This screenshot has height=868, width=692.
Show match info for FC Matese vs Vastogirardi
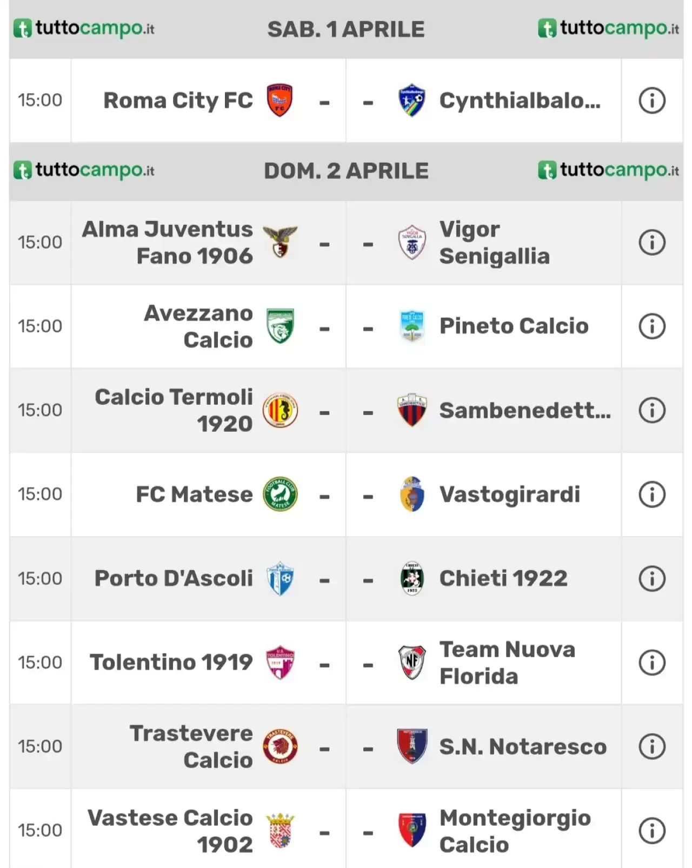[x=652, y=494]
